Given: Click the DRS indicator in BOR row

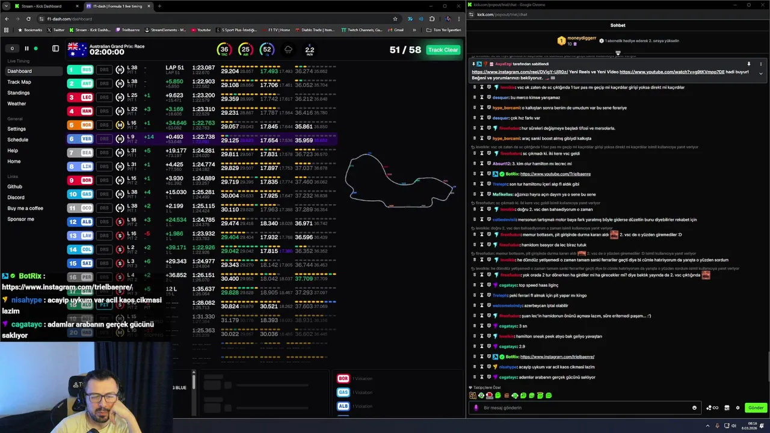Looking at the screenshot, I should point(104,180).
